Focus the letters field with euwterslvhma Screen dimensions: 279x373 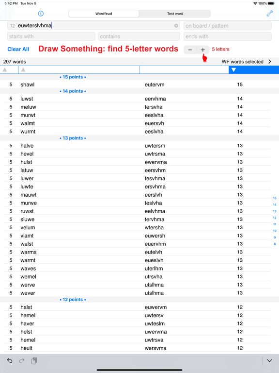[x=93, y=26]
